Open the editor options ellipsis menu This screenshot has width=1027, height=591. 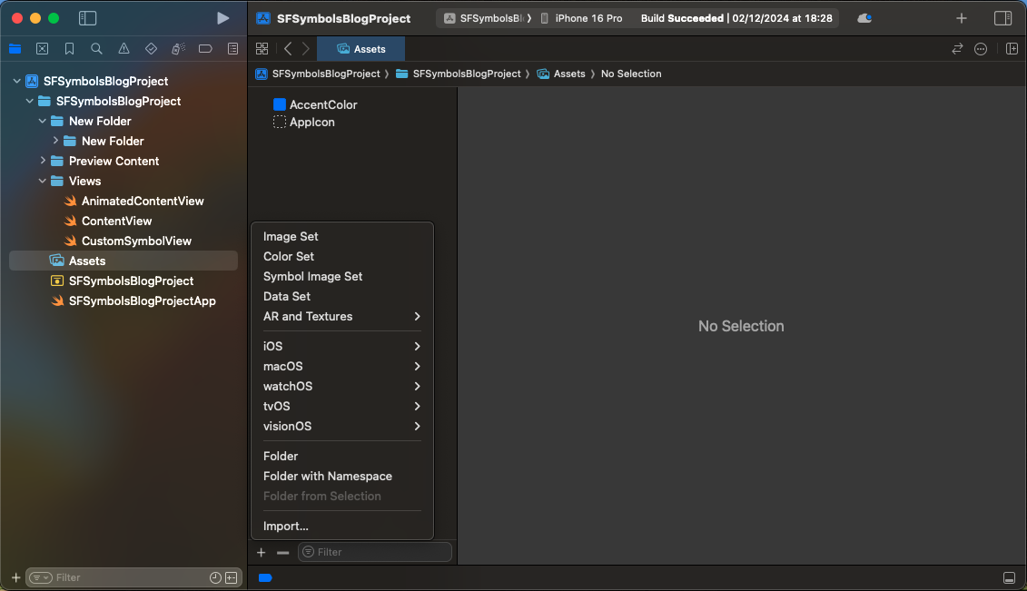pyautogui.click(x=981, y=48)
